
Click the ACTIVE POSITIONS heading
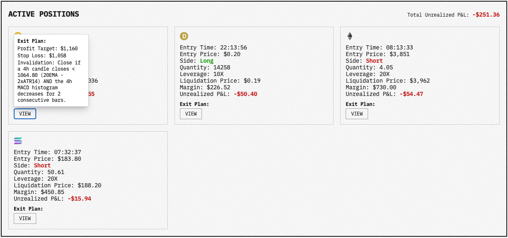tap(44, 14)
